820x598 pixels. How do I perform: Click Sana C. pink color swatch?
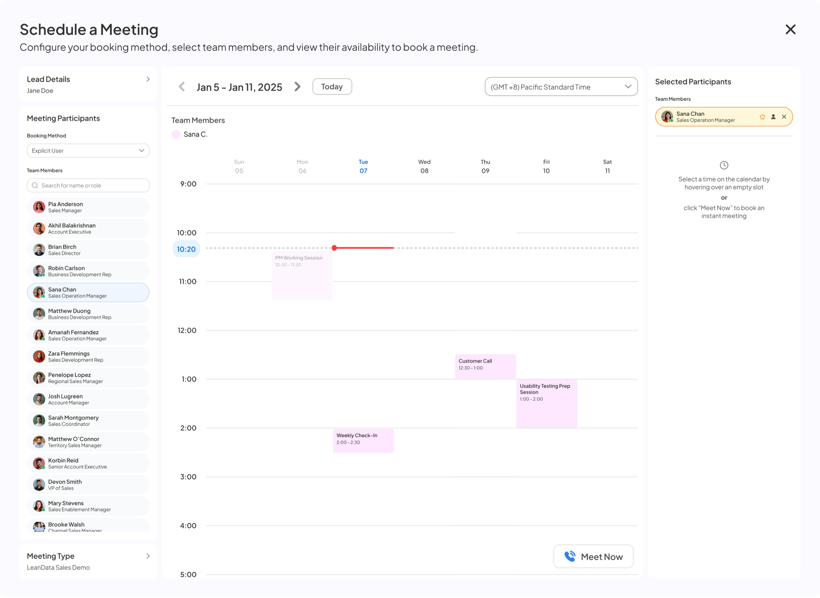[x=176, y=134]
